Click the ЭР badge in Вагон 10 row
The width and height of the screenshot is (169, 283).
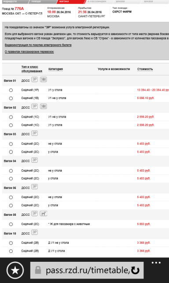point(34,232)
